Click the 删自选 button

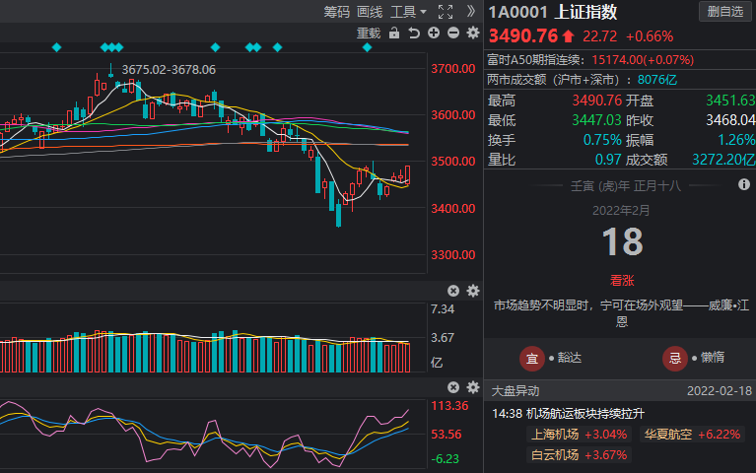click(x=724, y=12)
